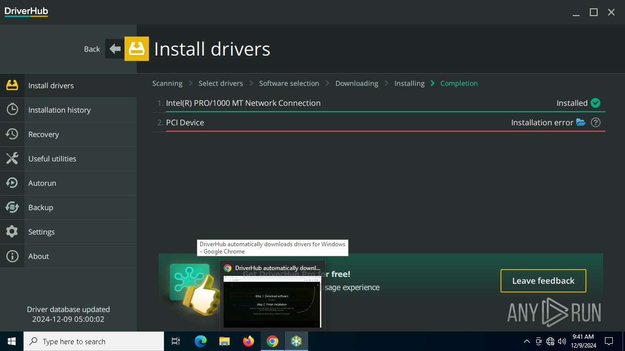Click the Useful utilities wrench icon
The image size is (625, 351).
pyautogui.click(x=12, y=158)
